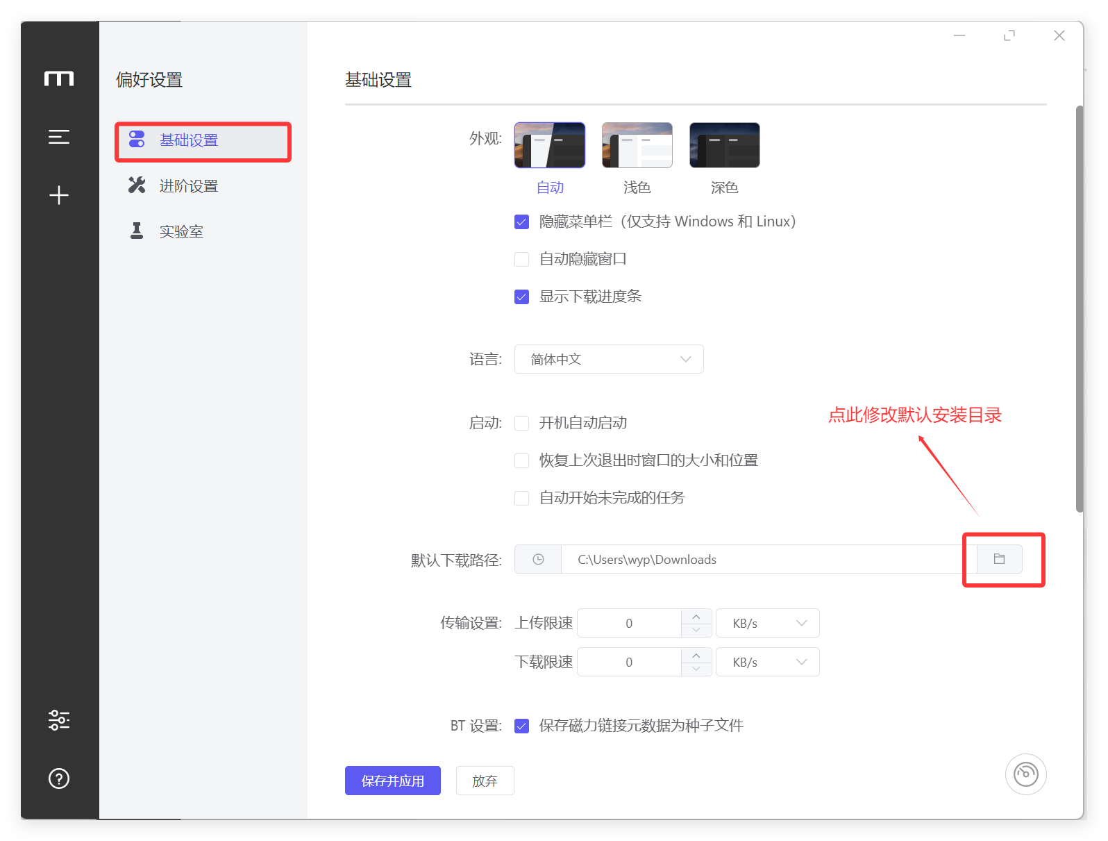Image resolution: width=1108 pixels, height=841 pixels.
Task: Open the help question mark icon
Action: [x=59, y=778]
